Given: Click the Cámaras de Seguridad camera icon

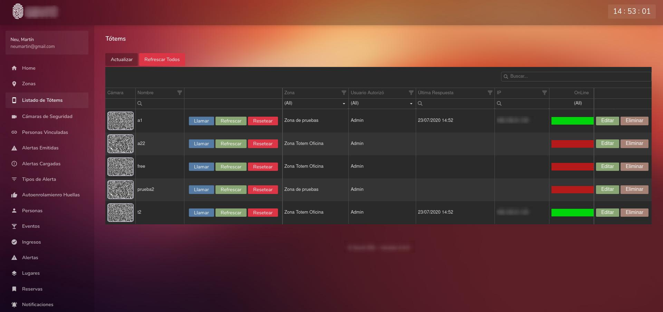Looking at the screenshot, I should 14,117.
